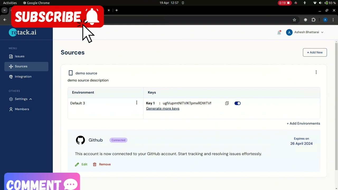The width and height of the screenshot is (338, 190).
Task: Open Chrome tab search dropdown
Action: (4, 10)
